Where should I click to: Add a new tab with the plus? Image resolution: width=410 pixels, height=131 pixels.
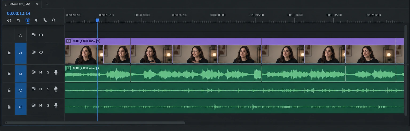coord(47,4)
